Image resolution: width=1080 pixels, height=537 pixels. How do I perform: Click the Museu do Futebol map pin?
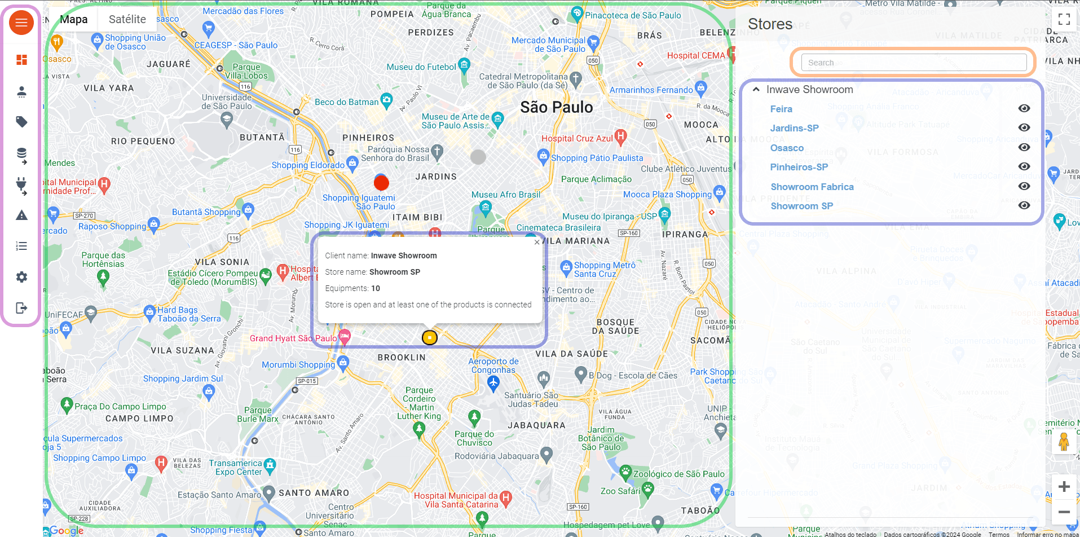click(464, 65)
